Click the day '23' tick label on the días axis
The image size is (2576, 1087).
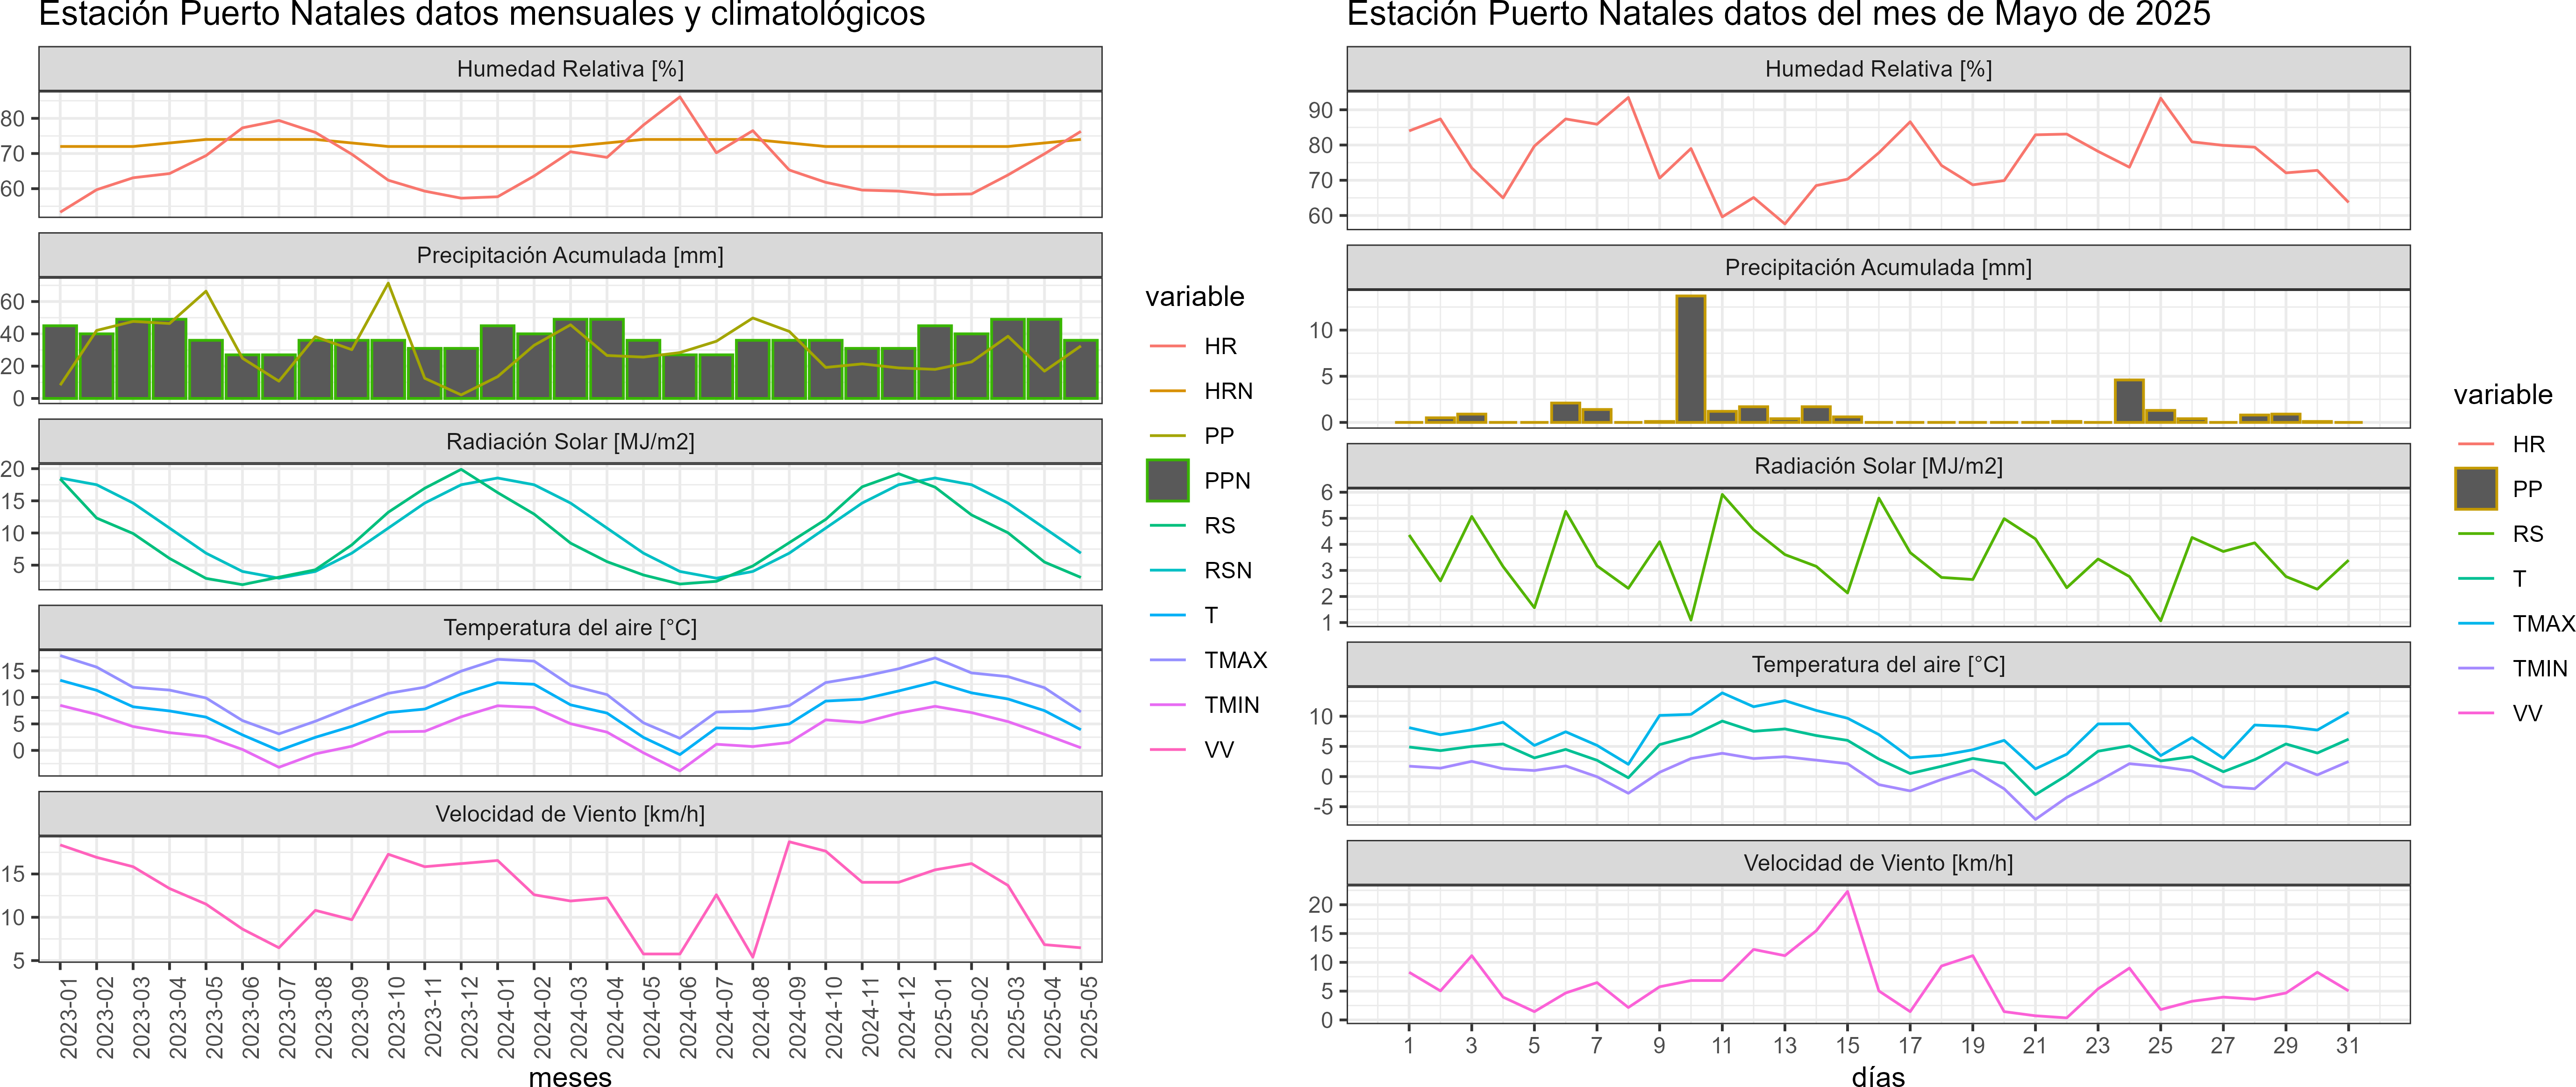pos(2097,1046)
